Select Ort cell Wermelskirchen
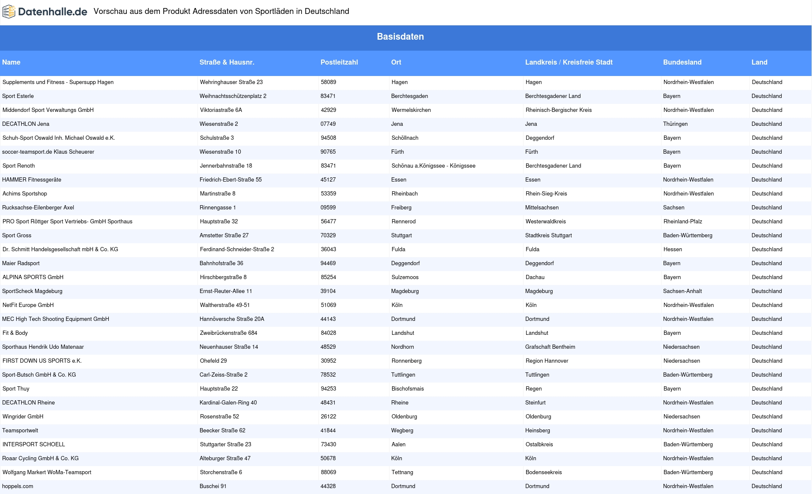This screenshot has height=494, width=812. point(411,110)
